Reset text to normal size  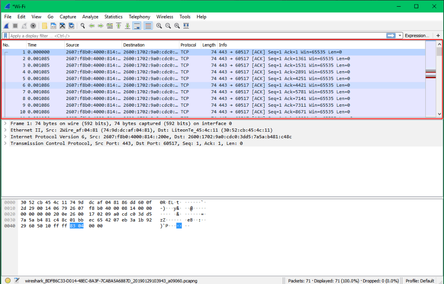[x=177, y=26]
